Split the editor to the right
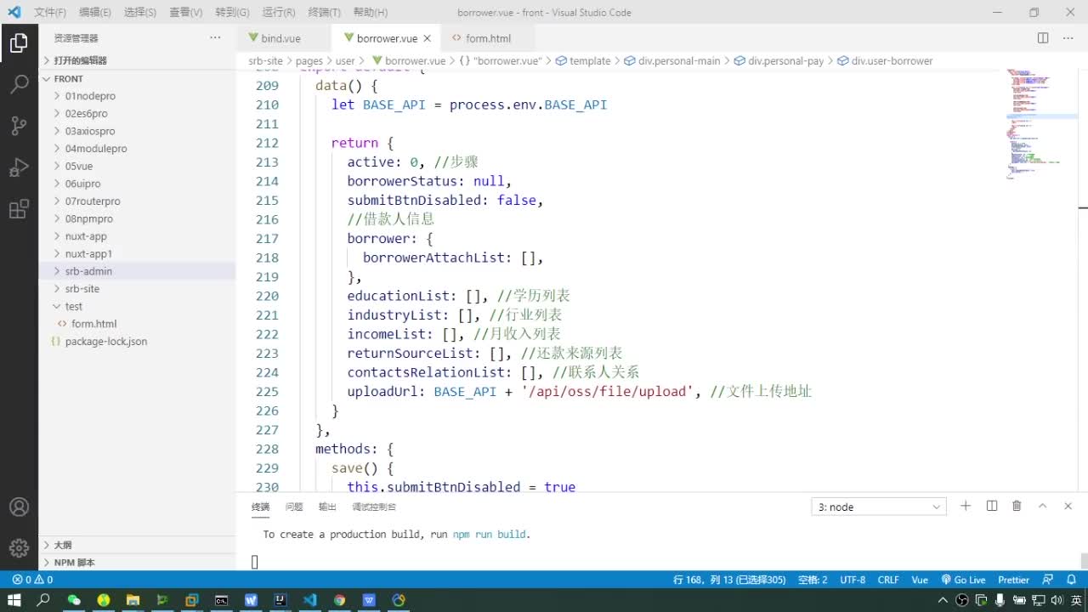Viewport: 1088px width, 612px height. pyautogui.click(x=1043, y=38)
